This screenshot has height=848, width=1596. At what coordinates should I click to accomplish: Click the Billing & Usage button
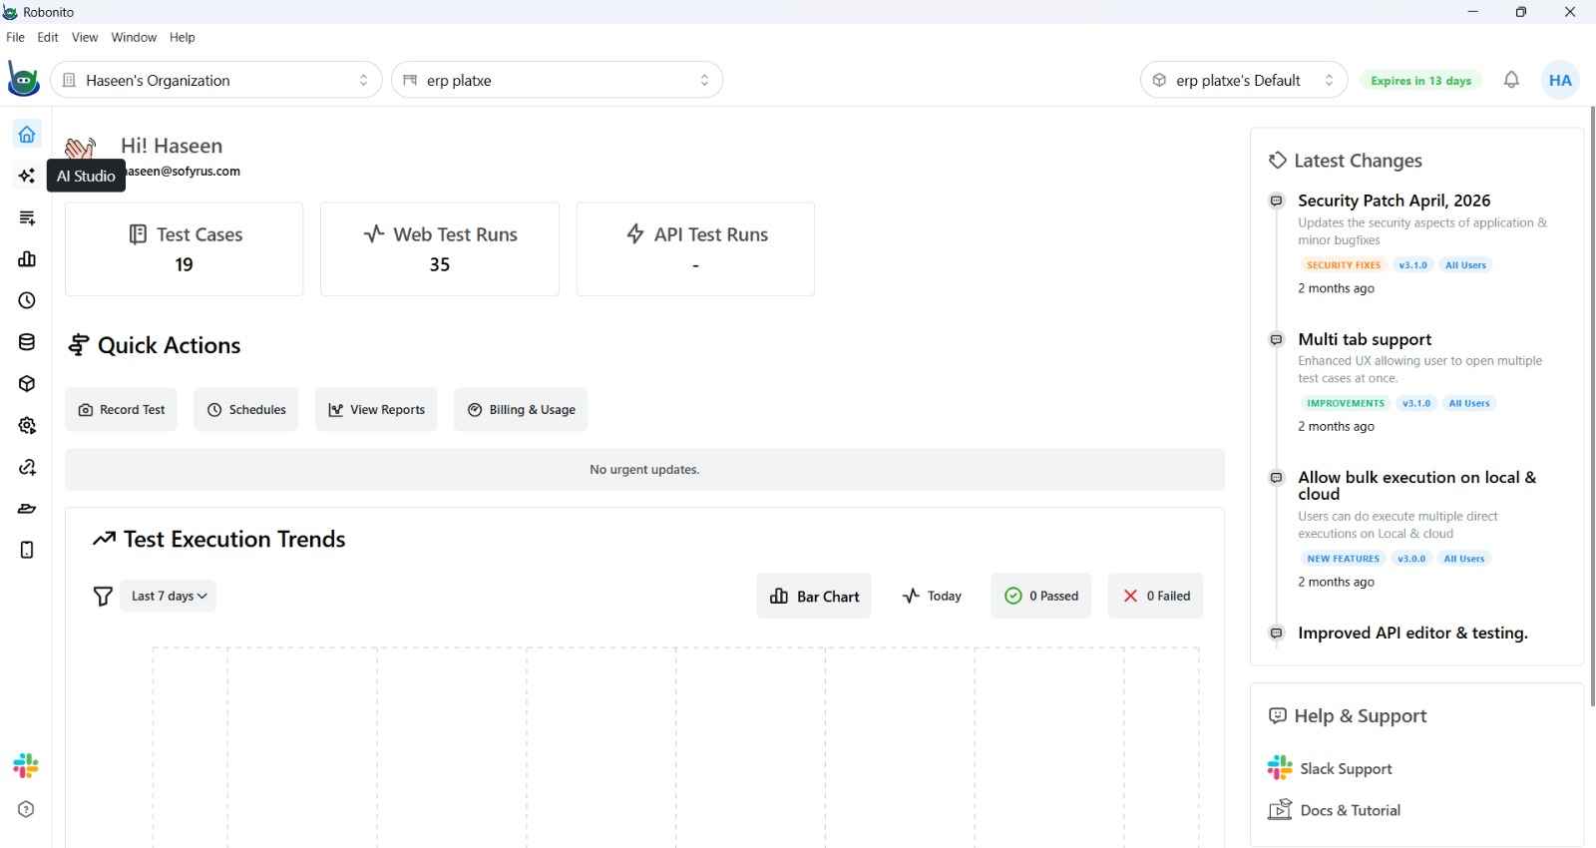pyautogui.click(x=521, y=409)
